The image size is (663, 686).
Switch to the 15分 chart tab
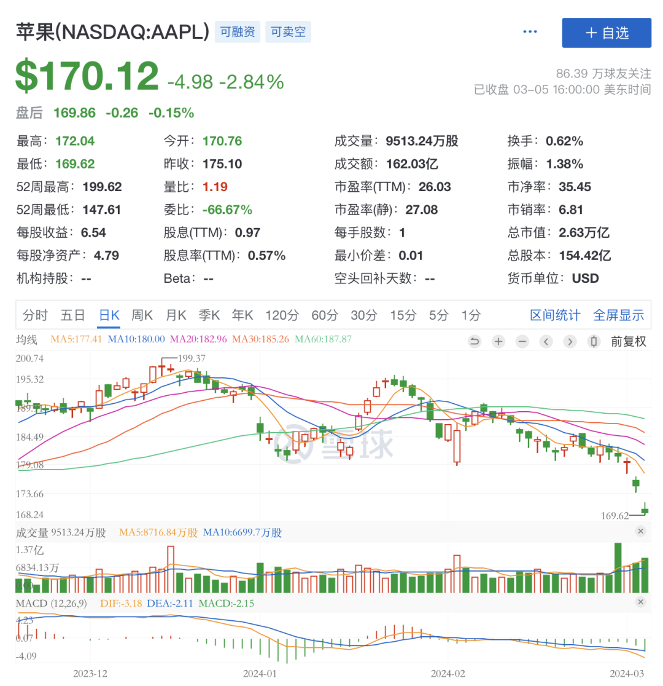pyautogui.click(x=403, y=315)
